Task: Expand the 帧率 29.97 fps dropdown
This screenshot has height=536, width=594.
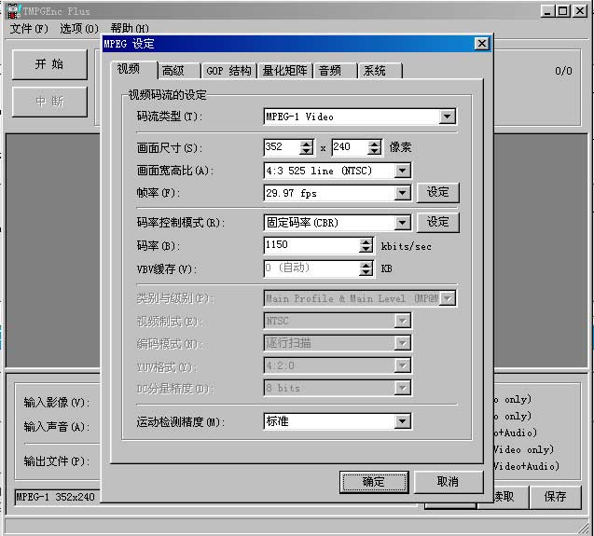Action: 402,193
